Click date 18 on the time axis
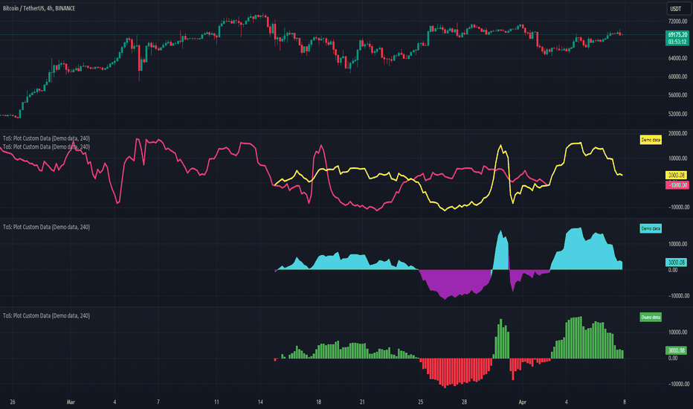 [319, 402]
